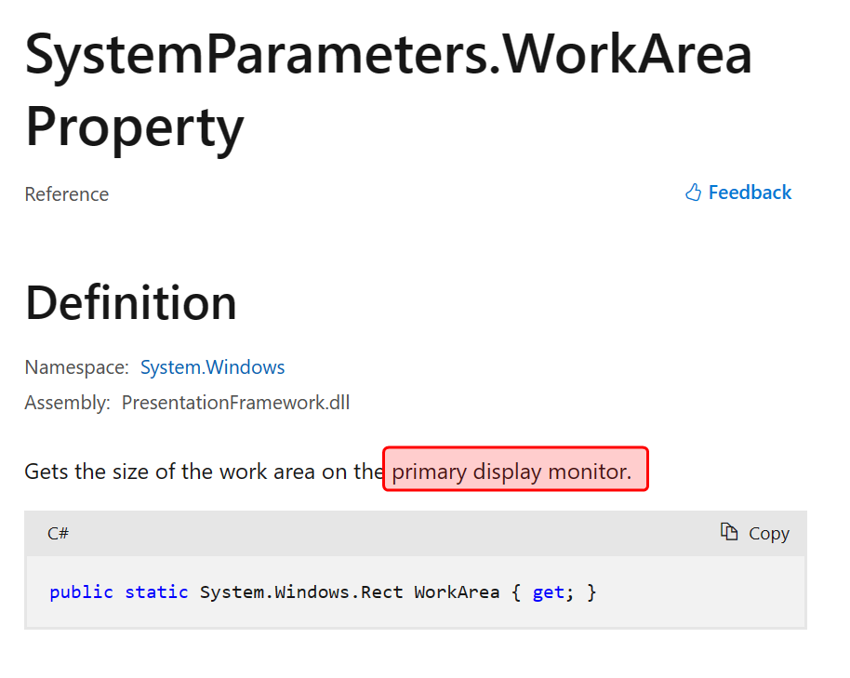Click the PresentationFramework.dll assembly name

coord(235,403)
